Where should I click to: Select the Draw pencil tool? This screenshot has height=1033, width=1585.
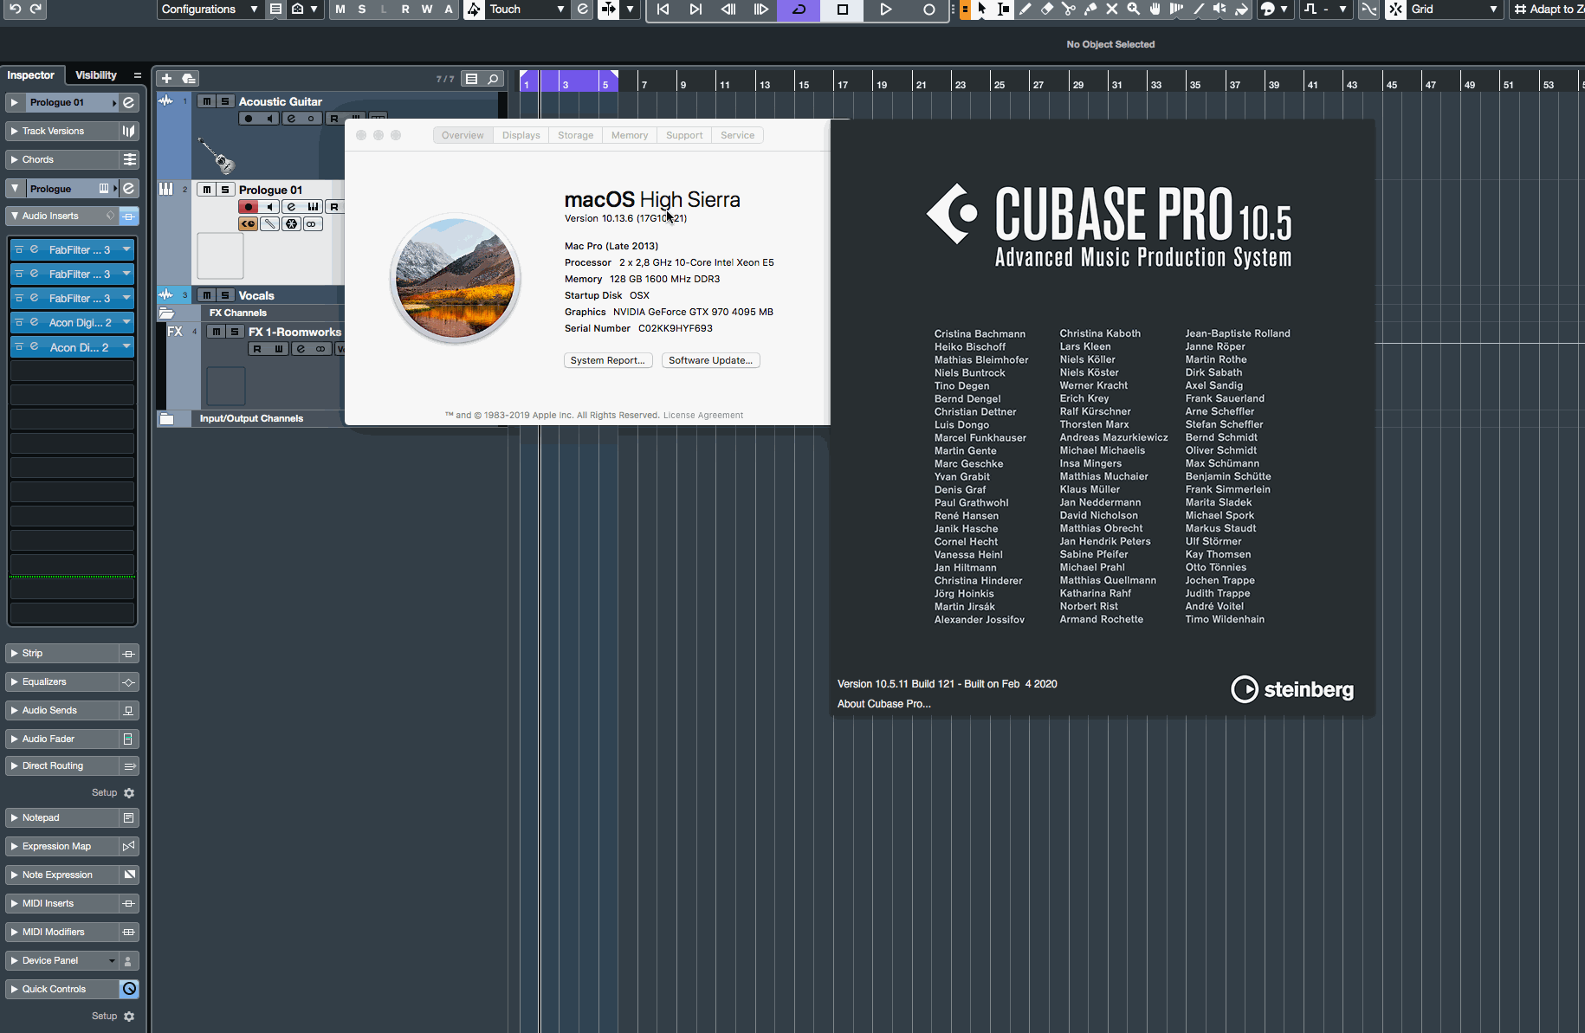pos(1025,9)
